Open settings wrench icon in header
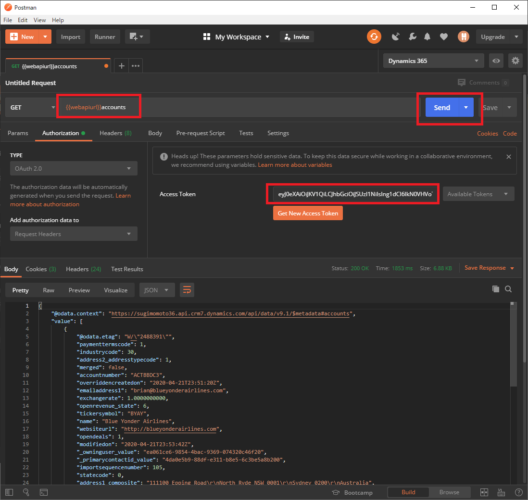 tap(412, 37)
